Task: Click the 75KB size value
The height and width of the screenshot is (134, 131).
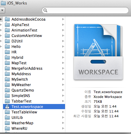Action: click(98, 102)
